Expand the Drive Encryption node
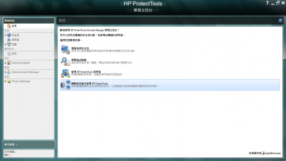 coord(5,63)
